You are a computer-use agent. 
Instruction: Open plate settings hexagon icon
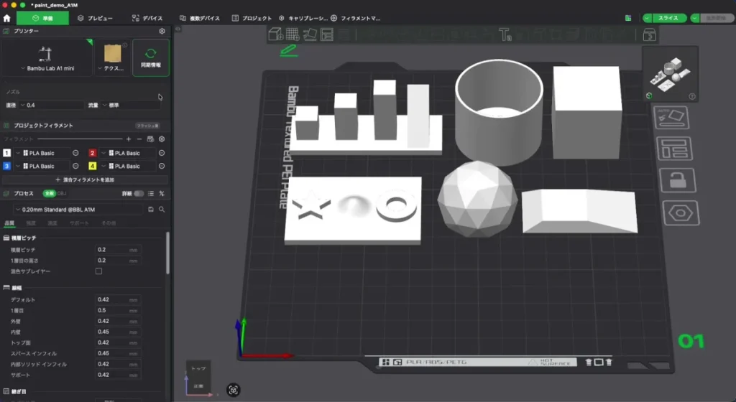pyautogui.click(x=681, y=213)
